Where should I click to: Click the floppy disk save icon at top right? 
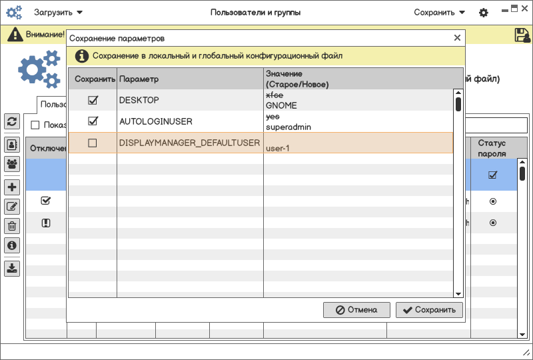522,35
